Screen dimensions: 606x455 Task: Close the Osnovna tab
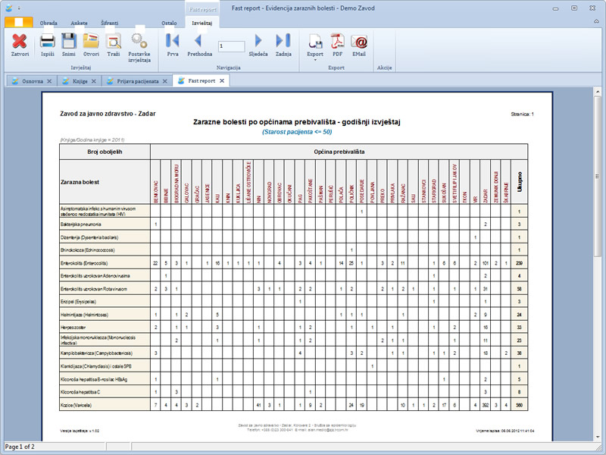click(49, 81)
